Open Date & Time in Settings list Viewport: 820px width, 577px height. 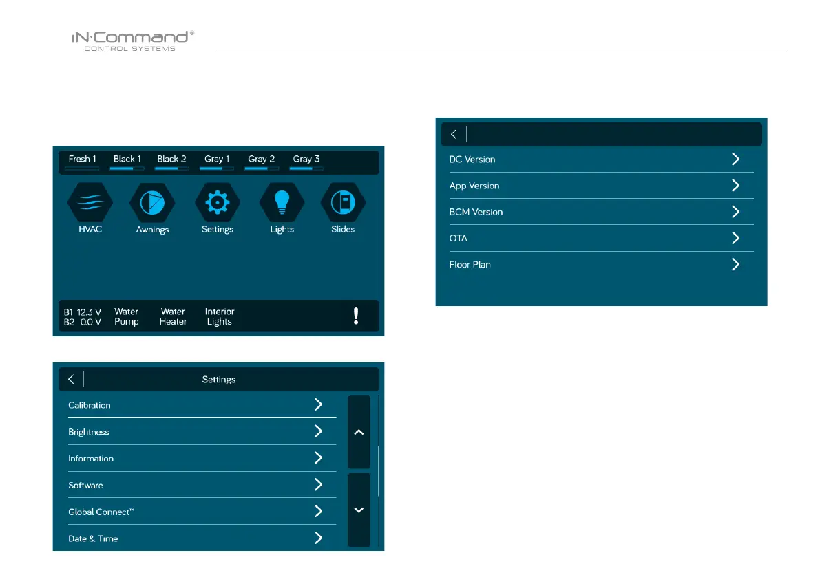202,538
